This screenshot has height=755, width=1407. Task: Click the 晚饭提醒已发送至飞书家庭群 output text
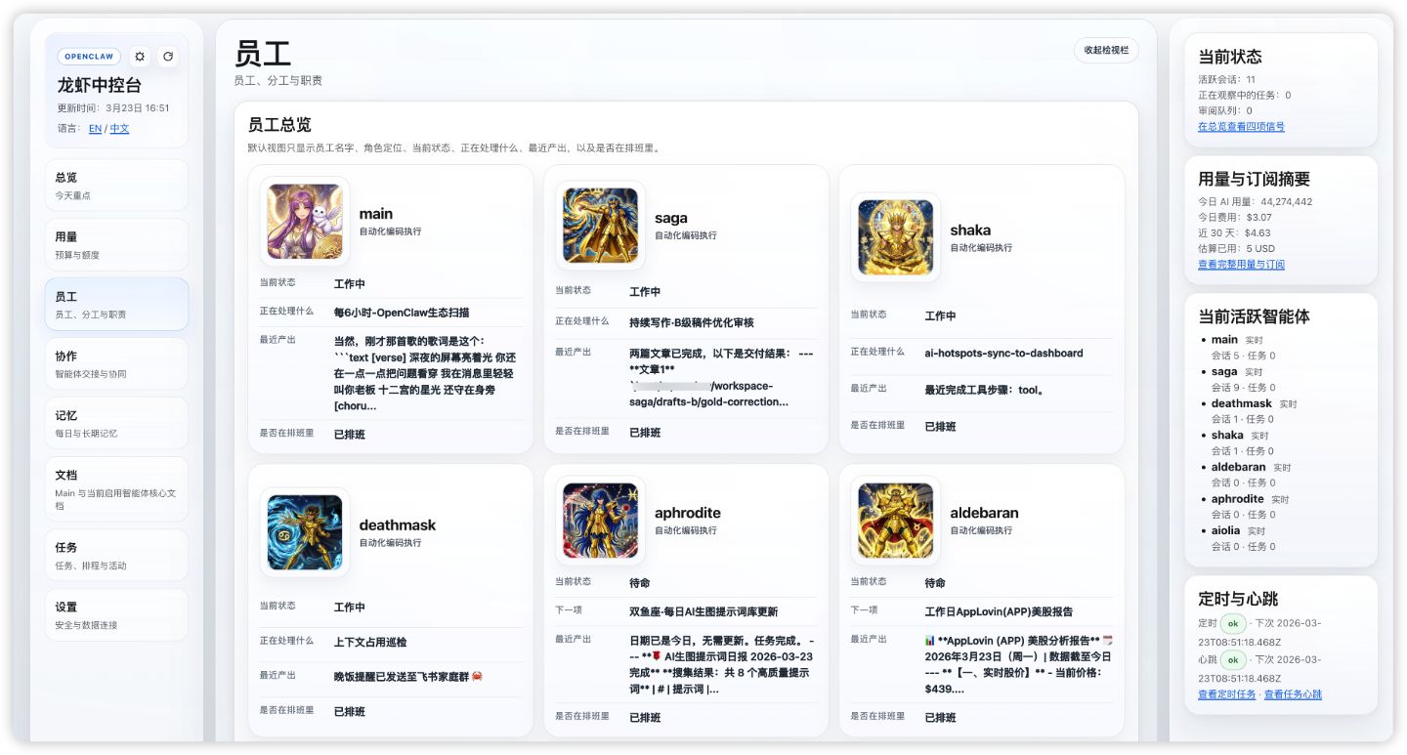(408, 676)
